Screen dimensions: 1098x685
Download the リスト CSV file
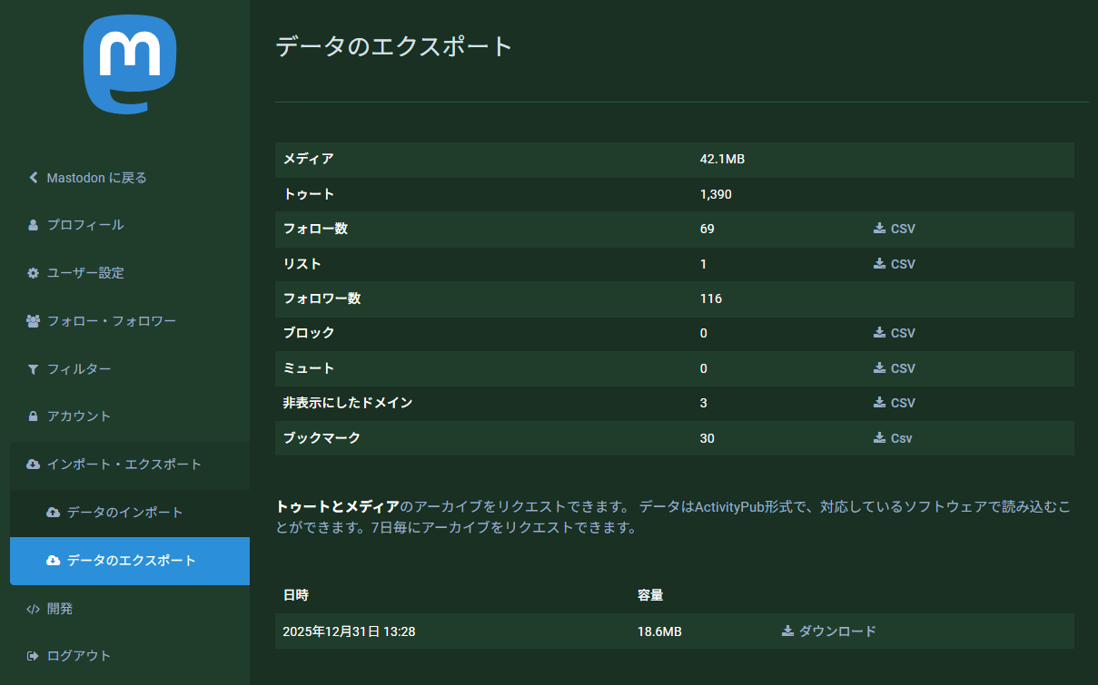(895, 264)
